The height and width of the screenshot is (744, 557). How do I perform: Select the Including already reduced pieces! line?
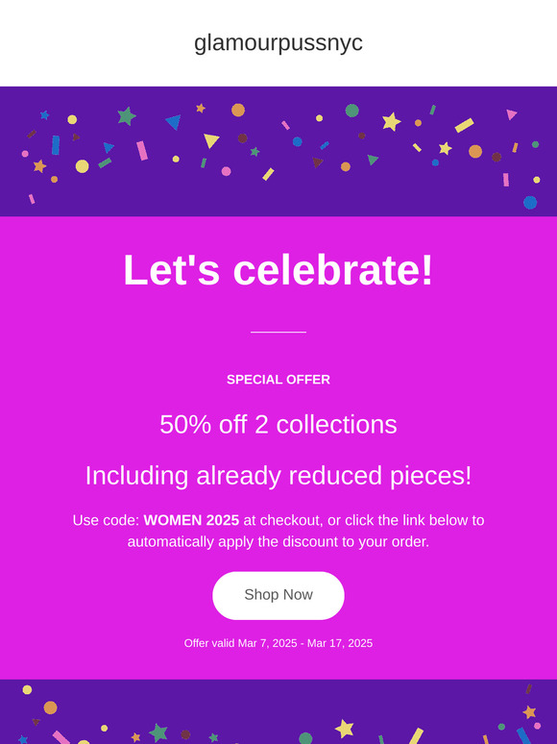pos(278,476)
